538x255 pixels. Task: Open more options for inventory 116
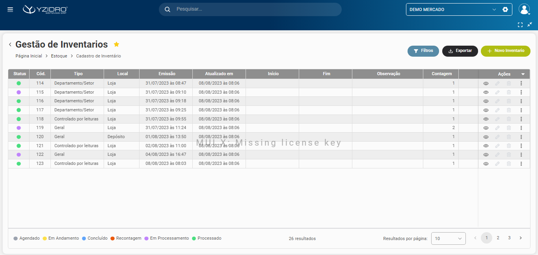pos(521,101)
